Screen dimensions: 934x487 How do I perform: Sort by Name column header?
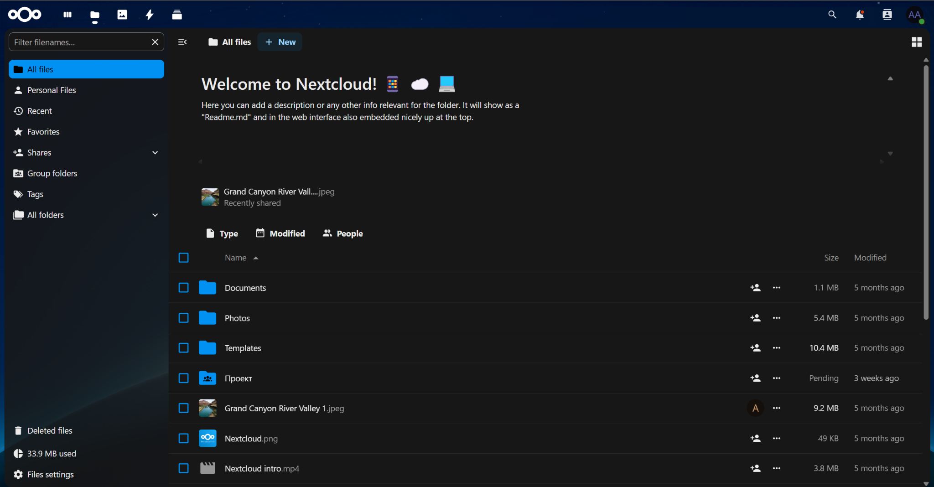241,258
